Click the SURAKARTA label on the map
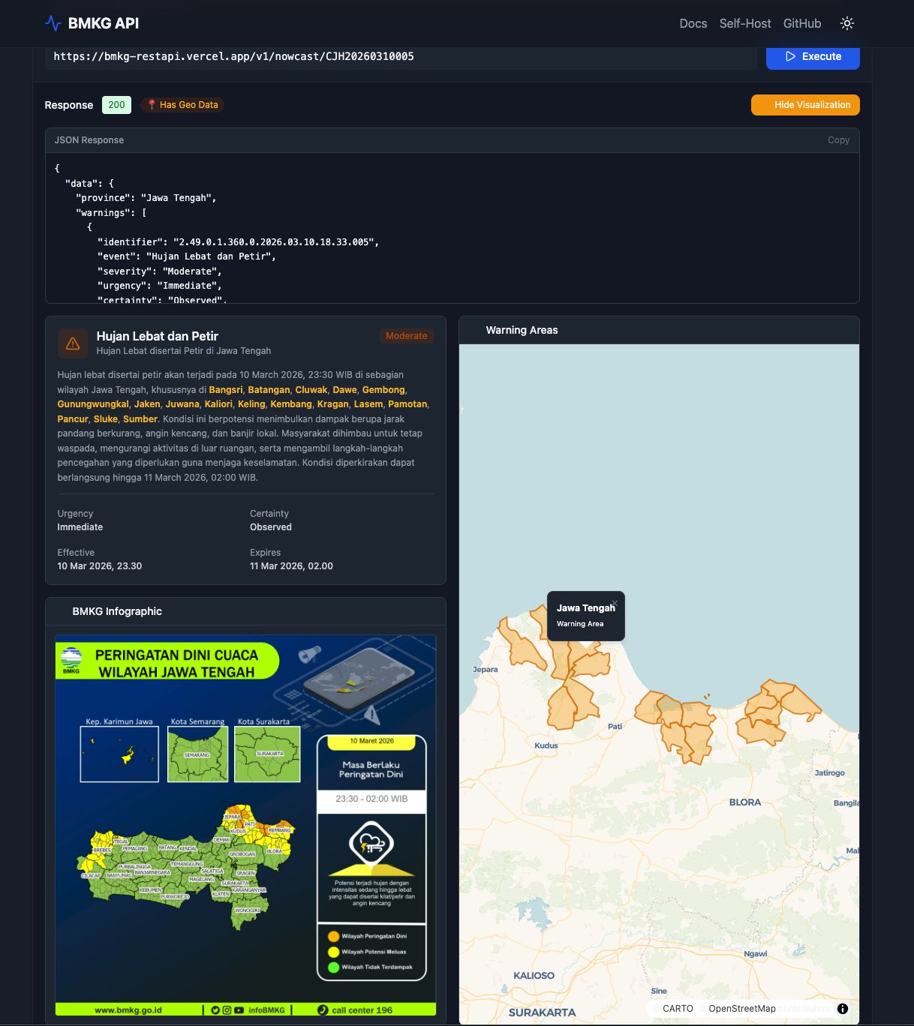Image resolution: width=914 pixels, height=1026 pixels. (543, 1012)
